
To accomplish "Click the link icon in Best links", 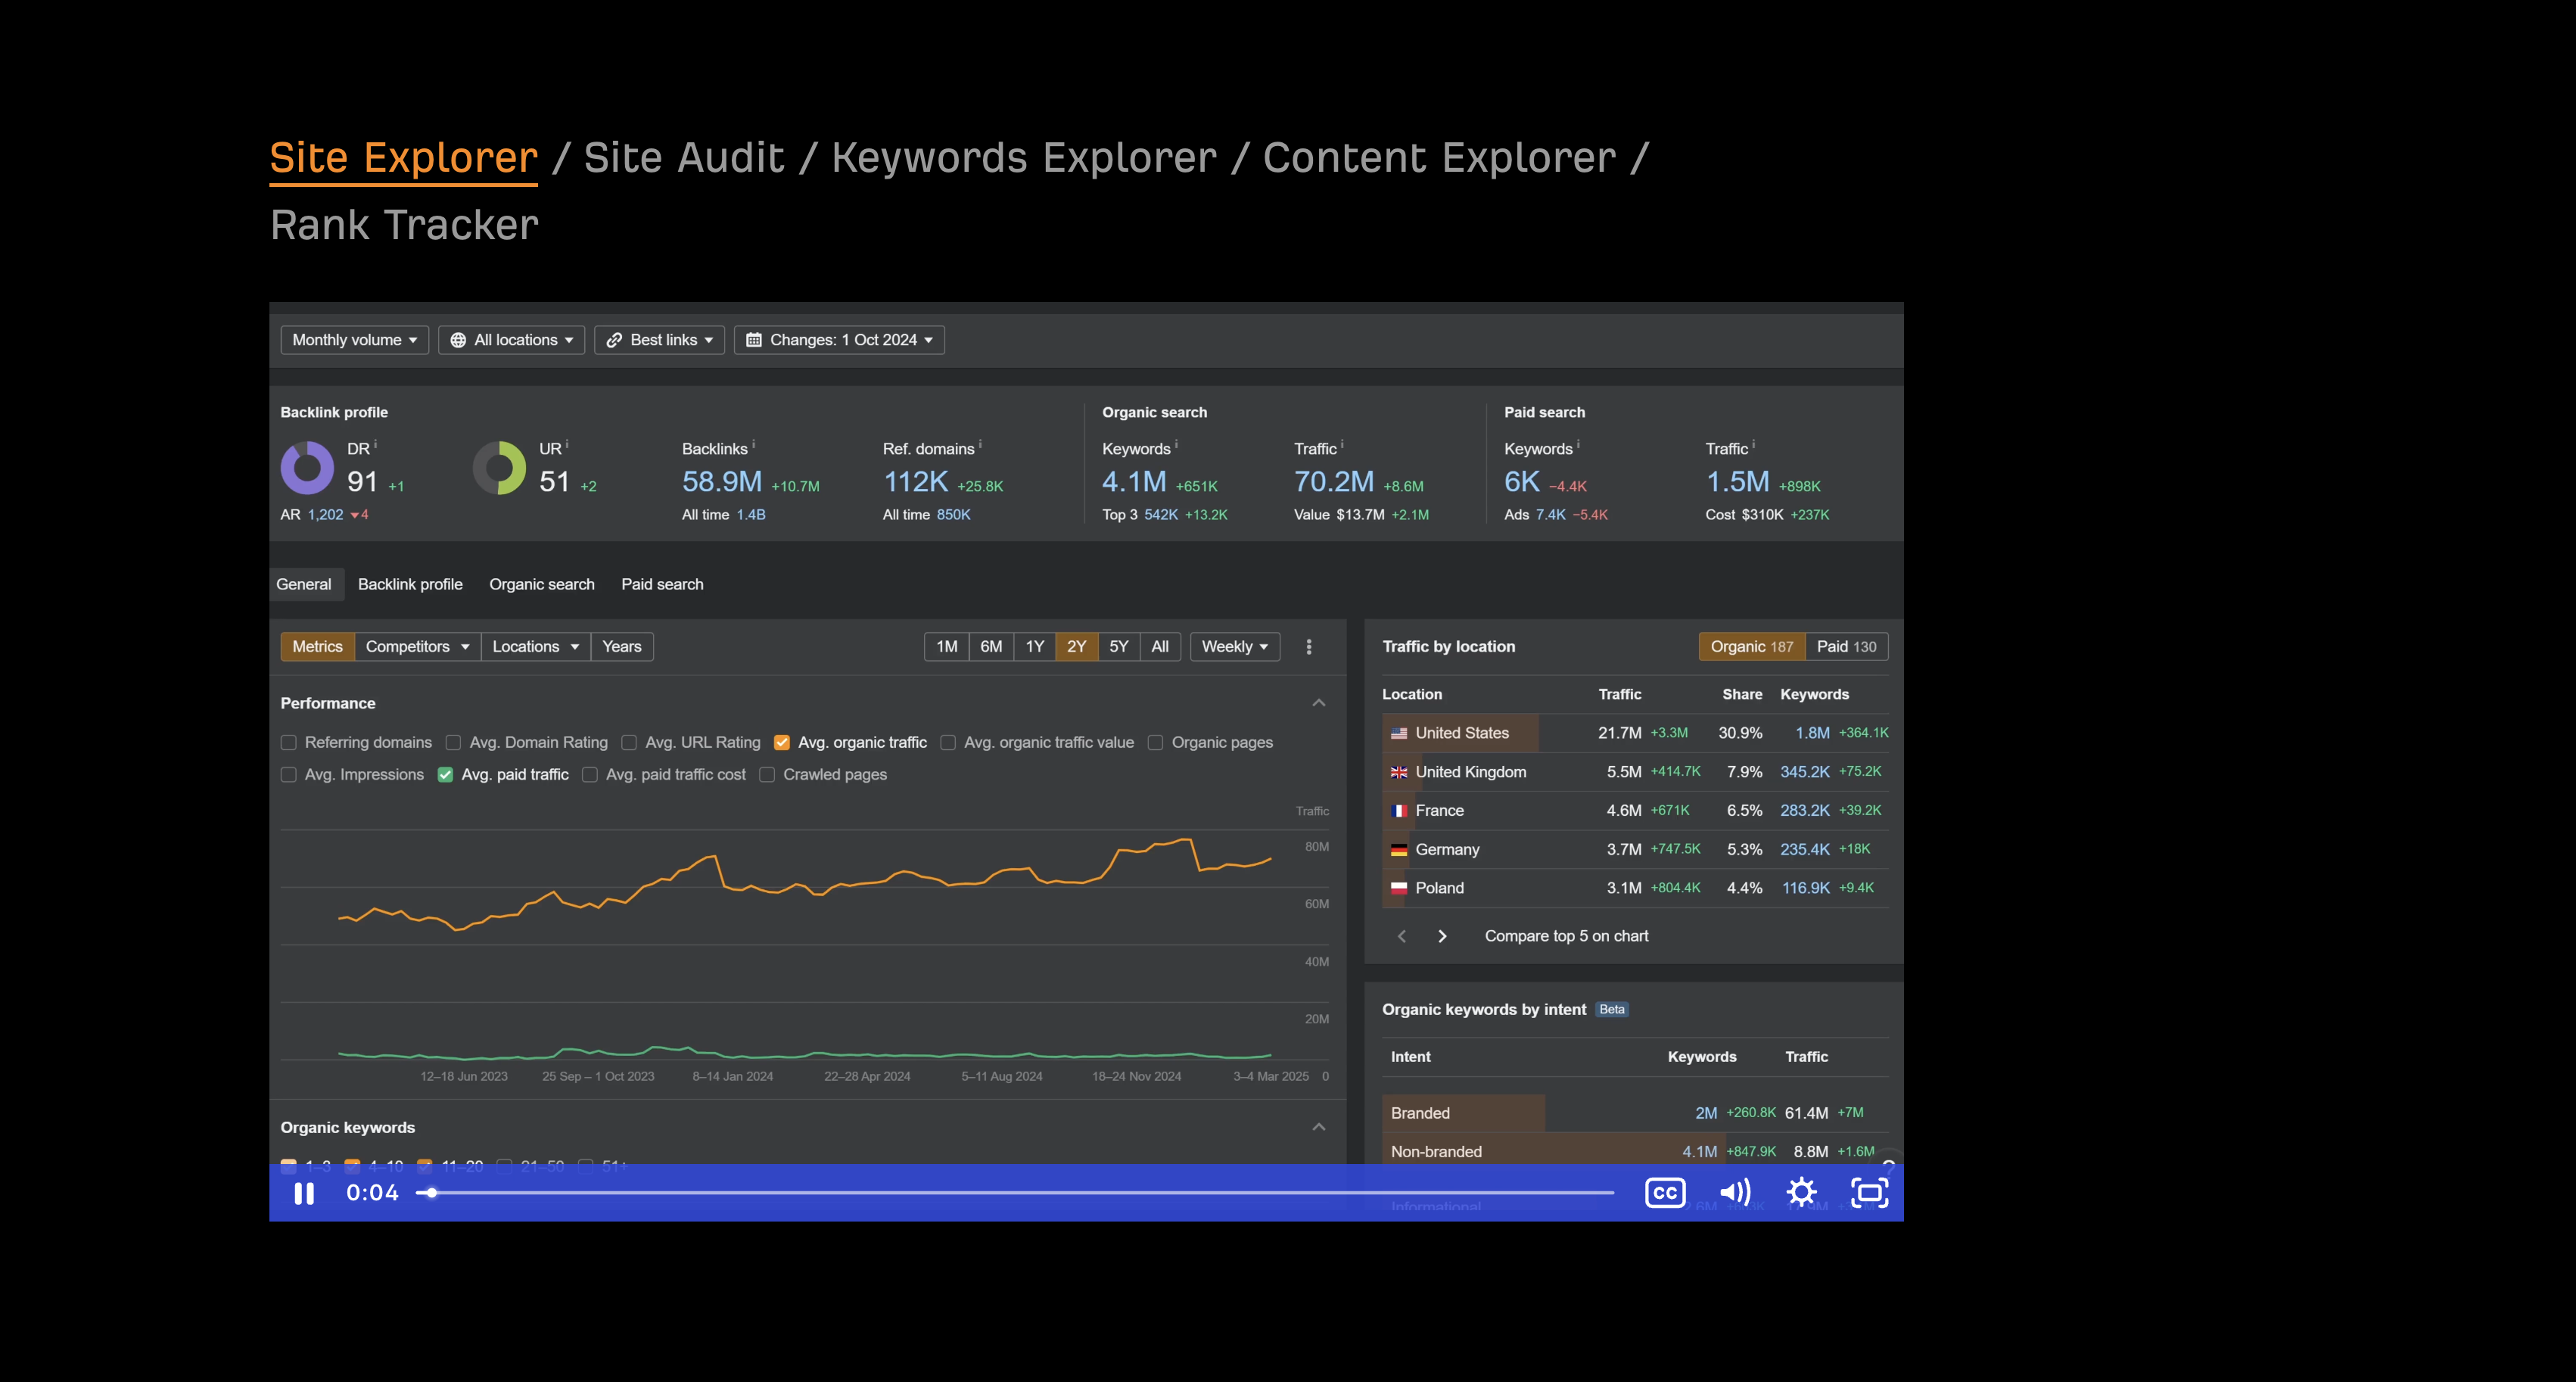I will 614,340.
